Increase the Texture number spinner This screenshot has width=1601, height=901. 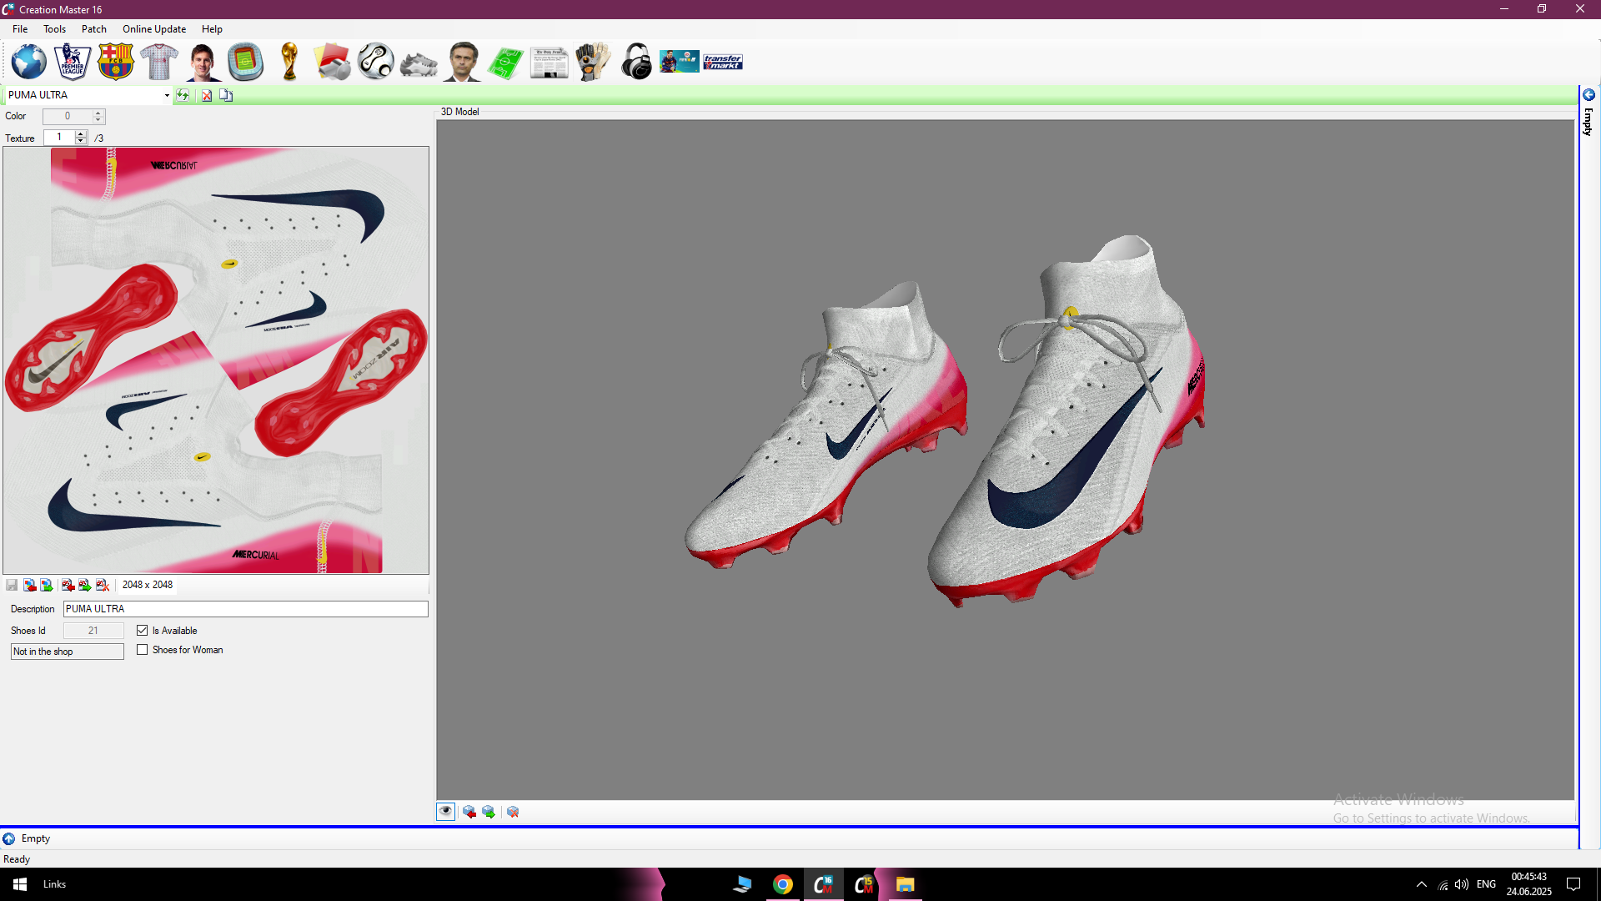(x=81, y=133)
